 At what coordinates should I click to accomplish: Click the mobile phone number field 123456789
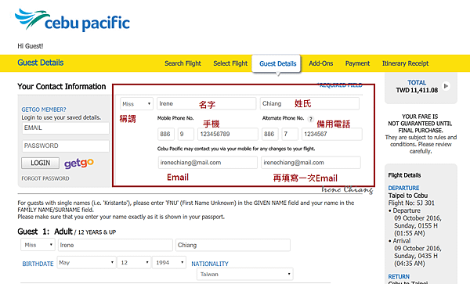227,134
